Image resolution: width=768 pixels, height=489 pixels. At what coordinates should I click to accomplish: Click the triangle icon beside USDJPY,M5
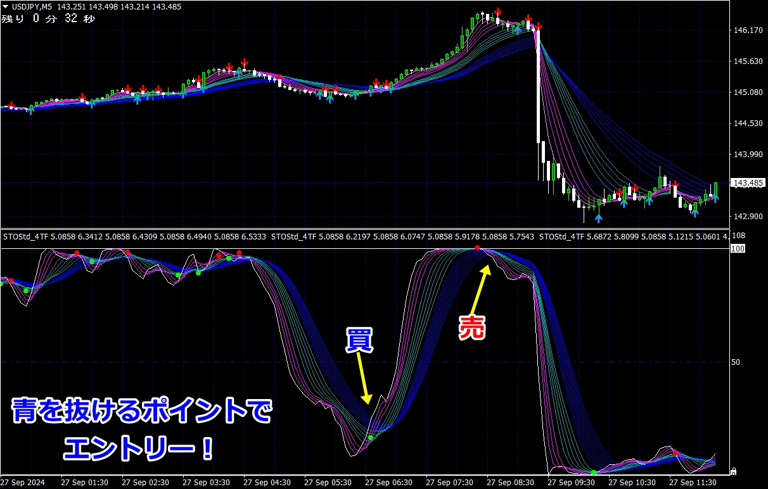click(x=5, y=6)
